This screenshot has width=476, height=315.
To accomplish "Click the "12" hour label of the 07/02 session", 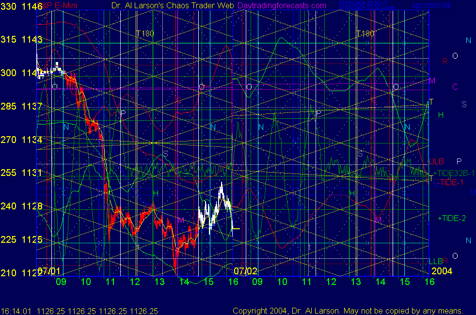I will [x=331, y=282].
